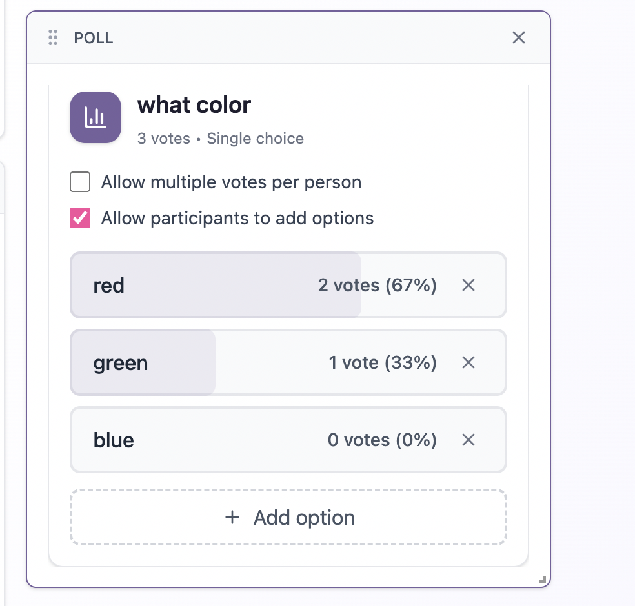Viewport: 635px width, 606px height.
Task: Remove the red option with its X
Action: click(469, 285)
